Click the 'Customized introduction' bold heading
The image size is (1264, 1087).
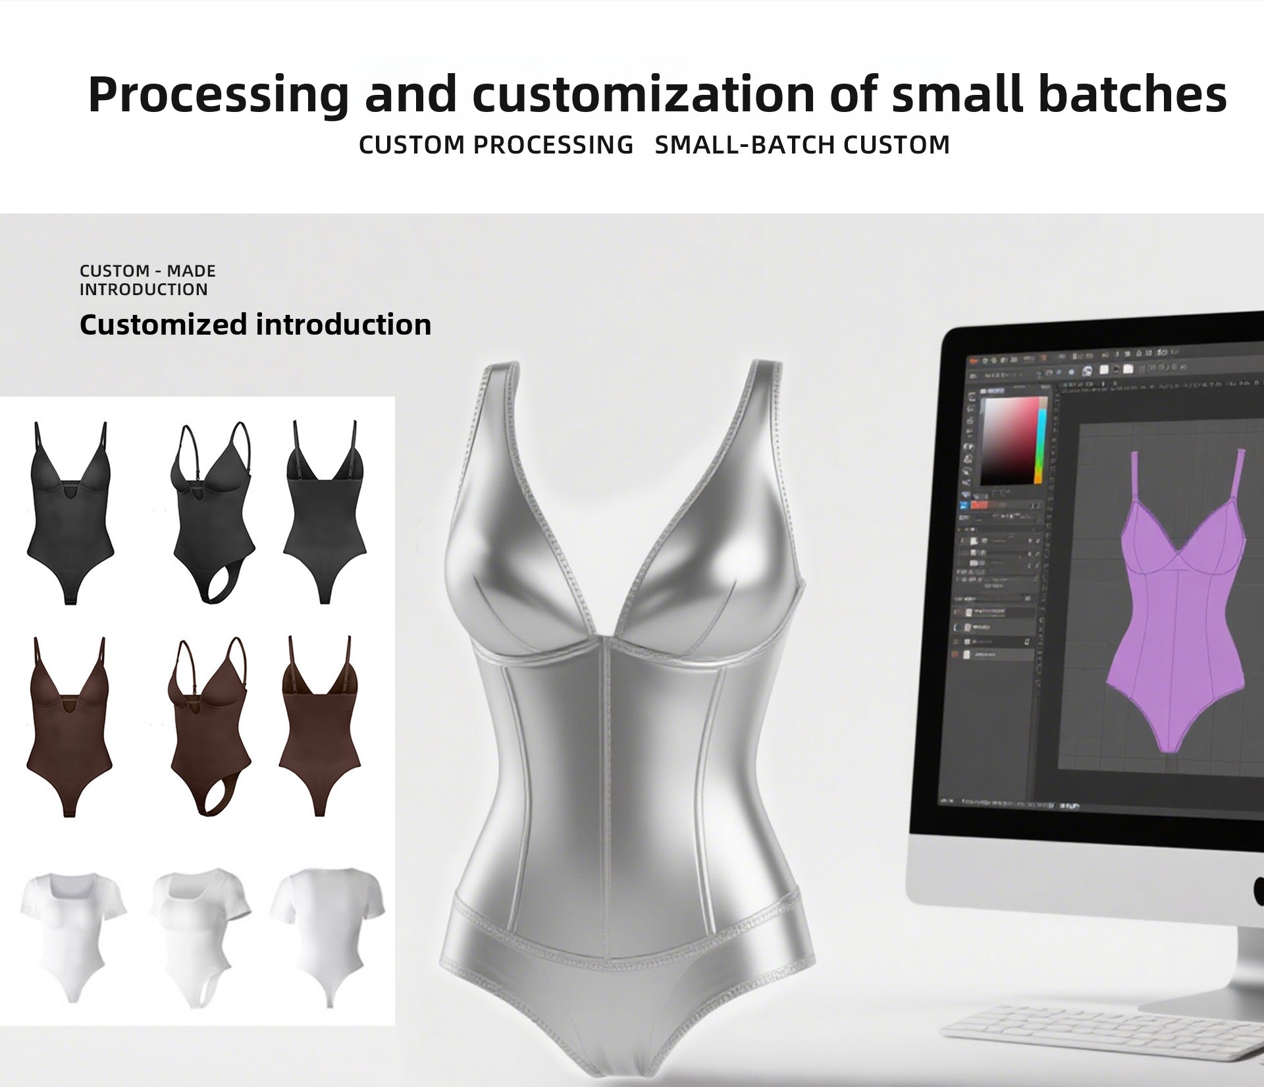pos(255,324)
